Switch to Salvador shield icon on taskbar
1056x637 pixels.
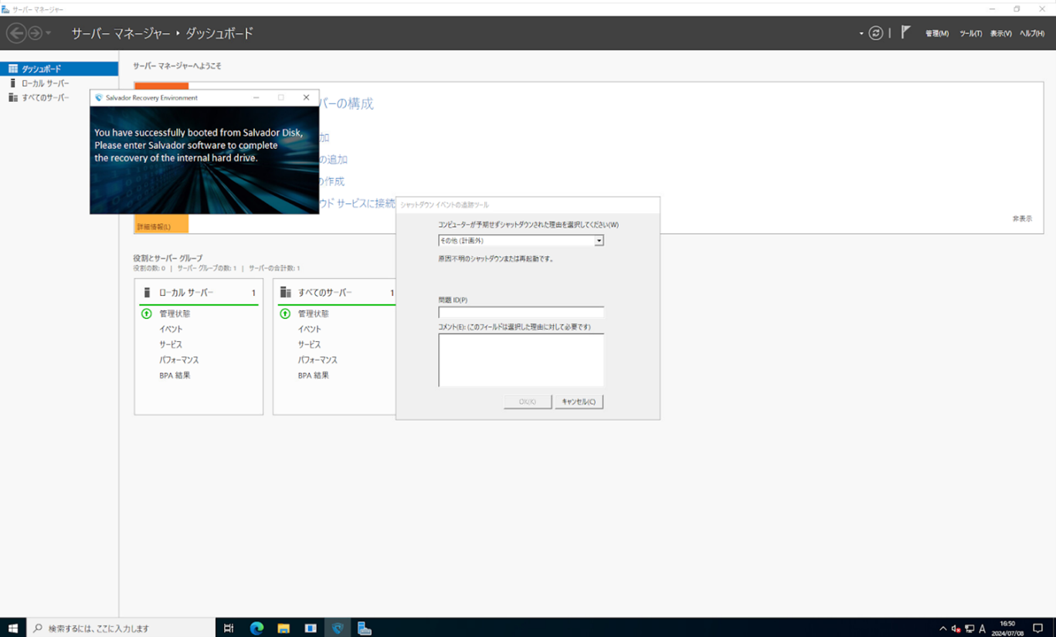[338, 629]
